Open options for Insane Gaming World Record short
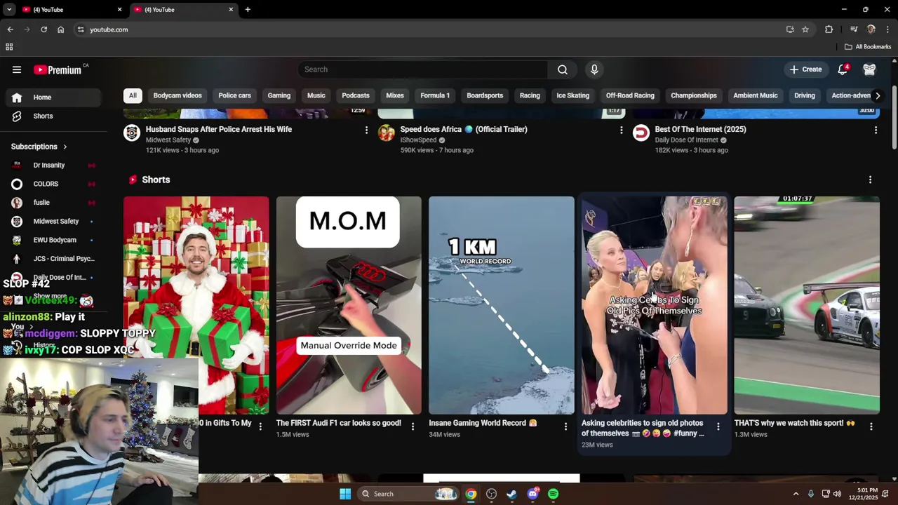This screenshot has width=898, height=505. tap(565, 426)
